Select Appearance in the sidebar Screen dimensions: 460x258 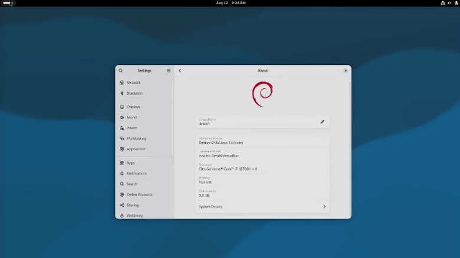pyautogui.click(x=144, y=149)
